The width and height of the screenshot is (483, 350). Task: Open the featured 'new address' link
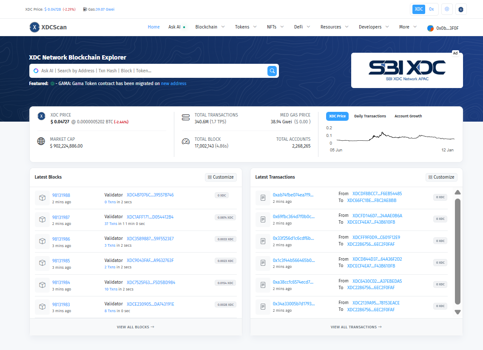pos(174,83)
